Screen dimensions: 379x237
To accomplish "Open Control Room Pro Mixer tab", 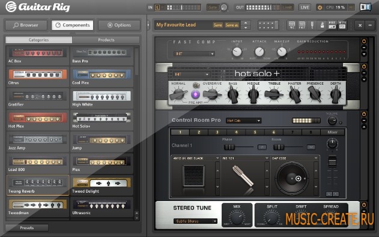I will [x=332, y=132].
